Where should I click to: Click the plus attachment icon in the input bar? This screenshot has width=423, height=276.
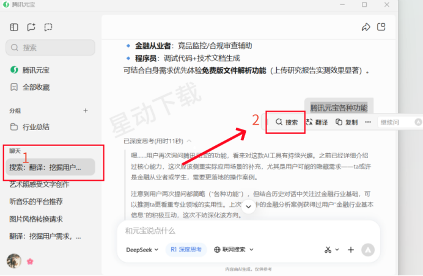pyautogui.click(x=351, y=250)
